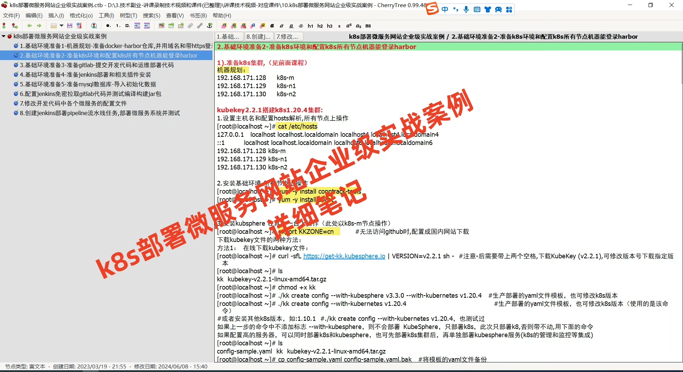Indent the paragraph with toolbar icon
Screen dimensions: 683x372
click(x=137, y=26)
